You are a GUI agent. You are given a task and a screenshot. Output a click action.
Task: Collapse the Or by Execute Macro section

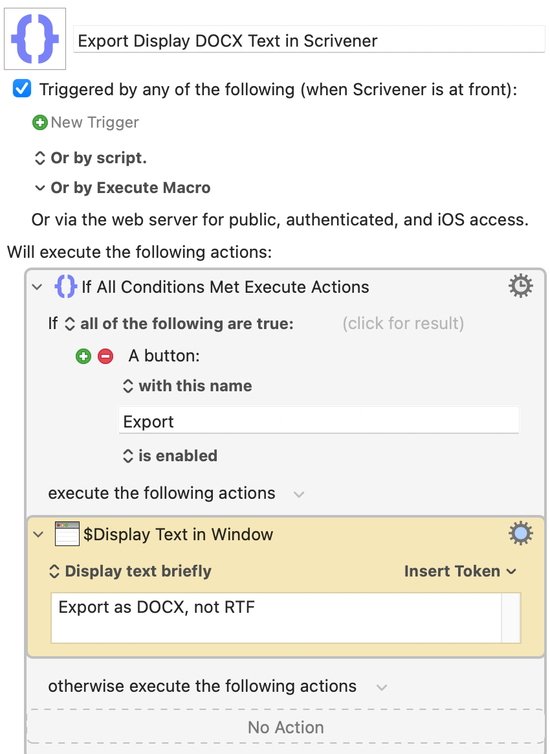click(40, 188)
